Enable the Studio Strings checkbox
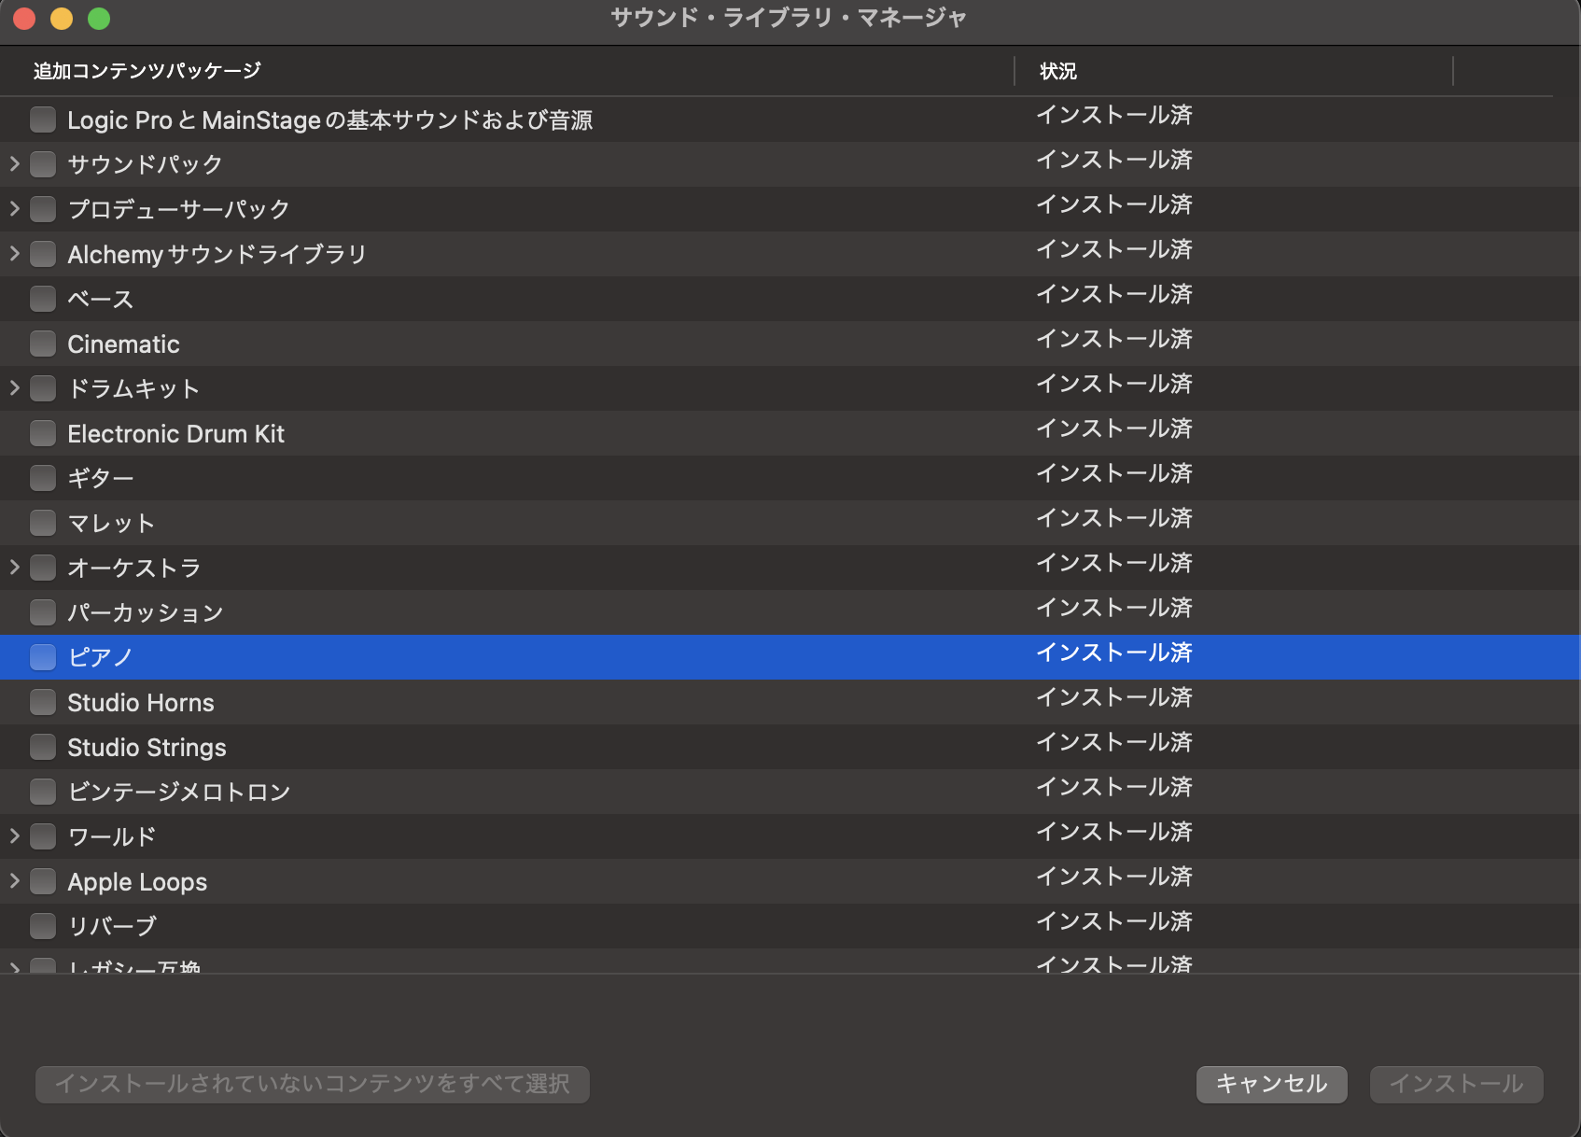 point(43,747)
